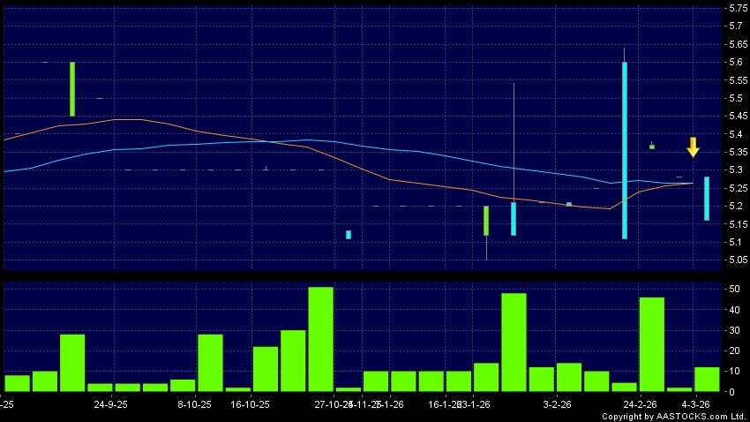Click the 5.75 price axis label

pyautogui.click(x=734, y=8)
